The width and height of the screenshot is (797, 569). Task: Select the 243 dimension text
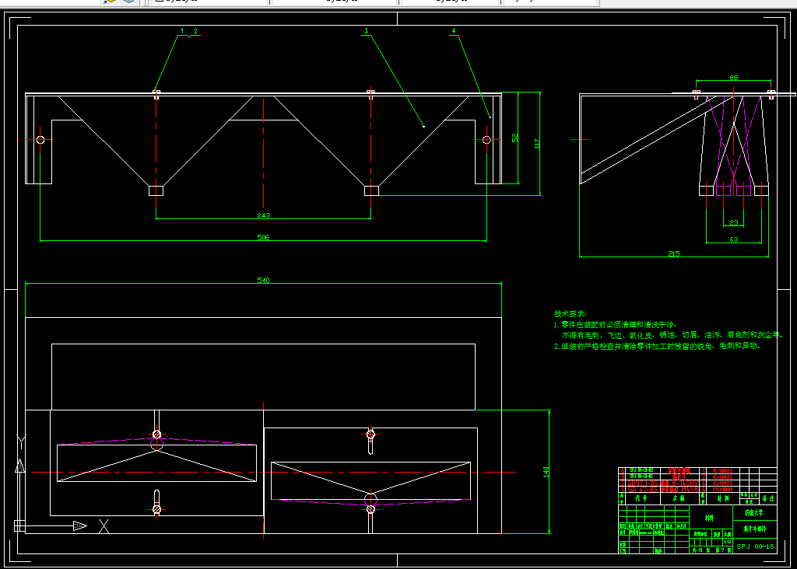pos(263,215)
